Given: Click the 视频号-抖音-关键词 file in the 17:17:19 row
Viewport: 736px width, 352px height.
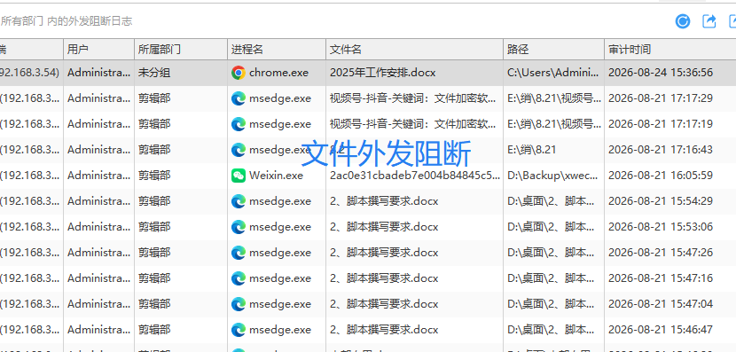Looking at the screenshot, I should [413, 124].
